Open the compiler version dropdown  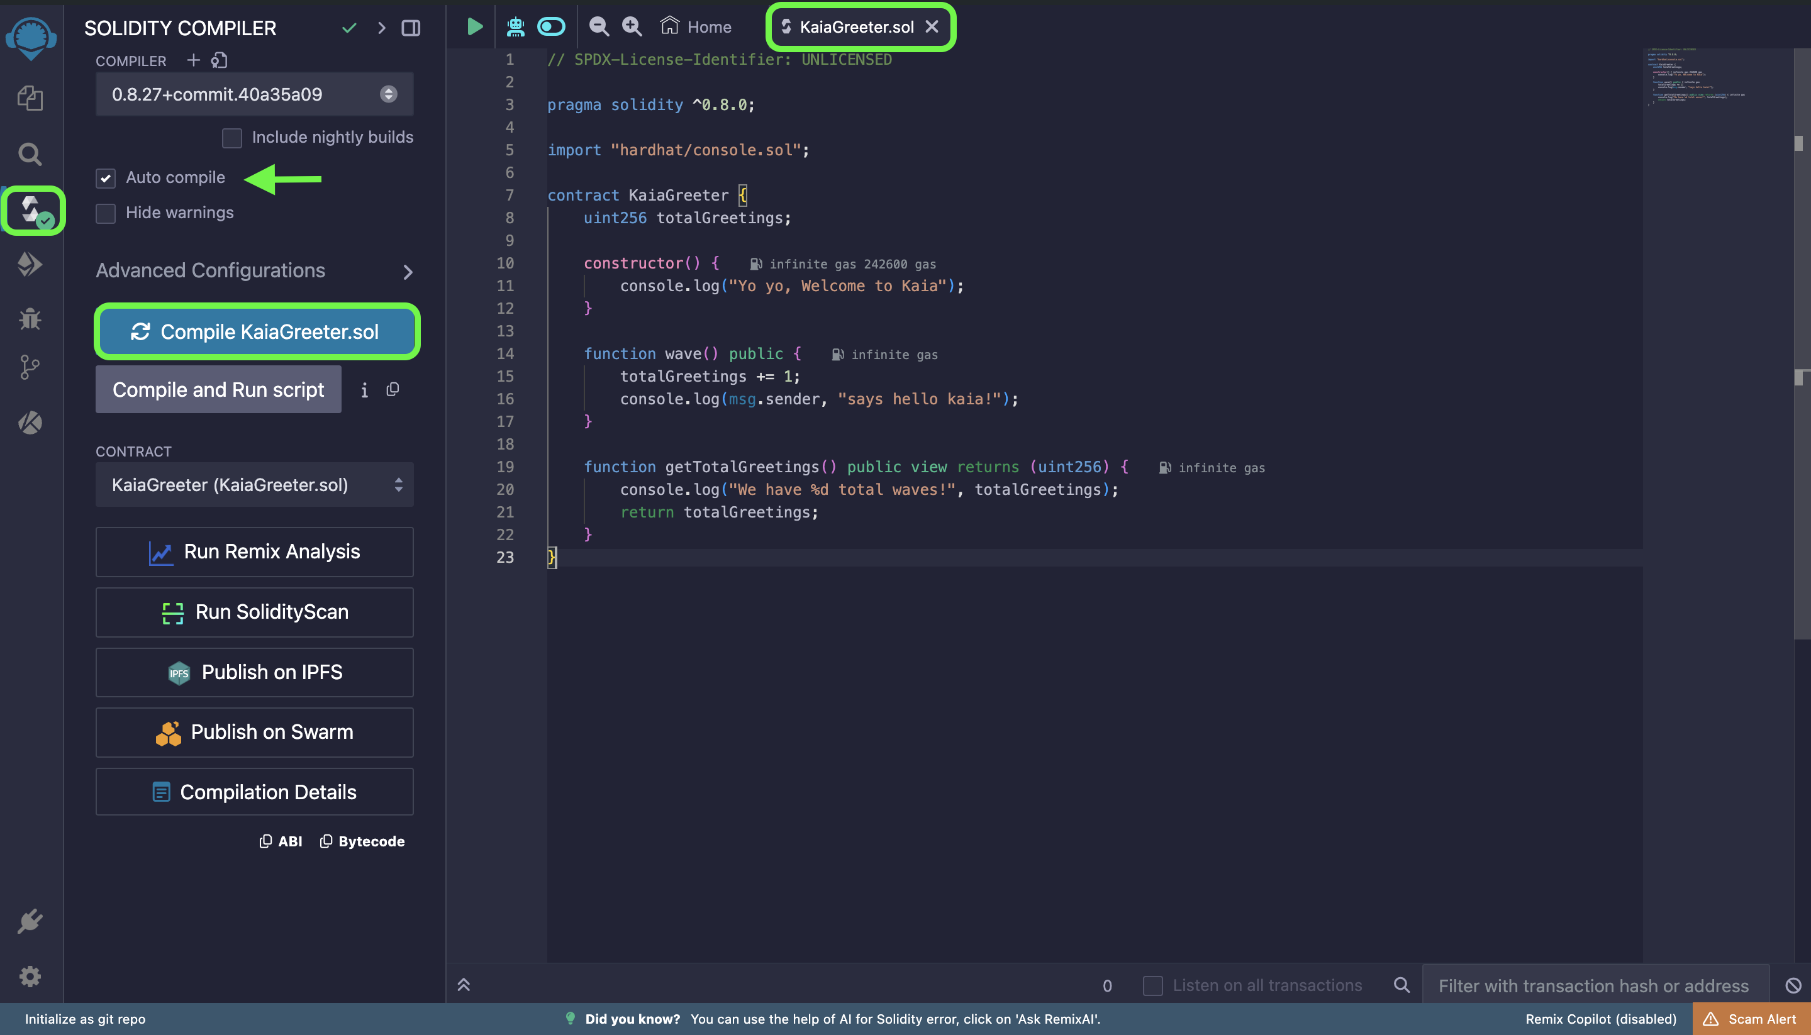click(x=254, y=94)
